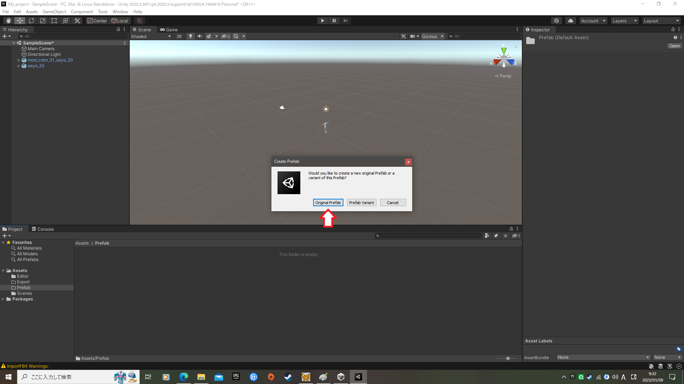
Task: Save search as favorite star icon
Action: [505, 236]
